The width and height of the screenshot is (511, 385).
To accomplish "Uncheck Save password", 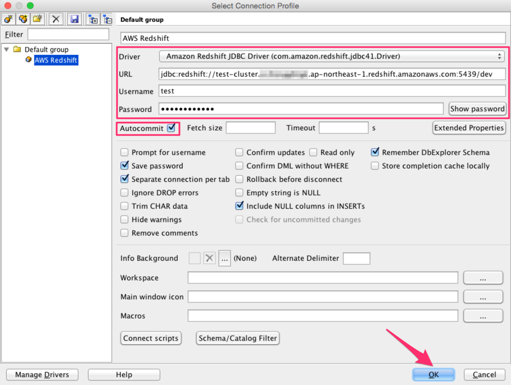I will [x=124, y=166].
